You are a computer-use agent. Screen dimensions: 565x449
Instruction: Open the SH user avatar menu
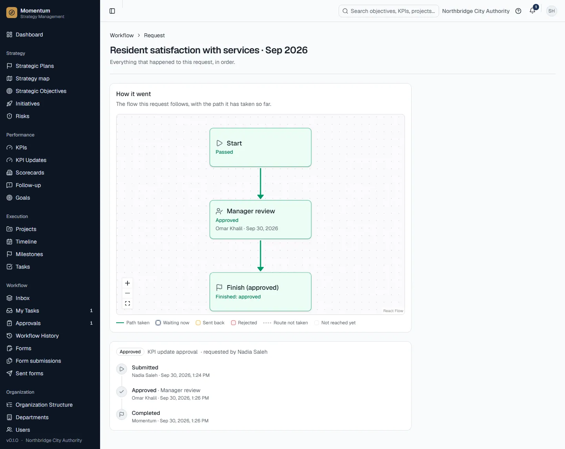click(552, 11)
